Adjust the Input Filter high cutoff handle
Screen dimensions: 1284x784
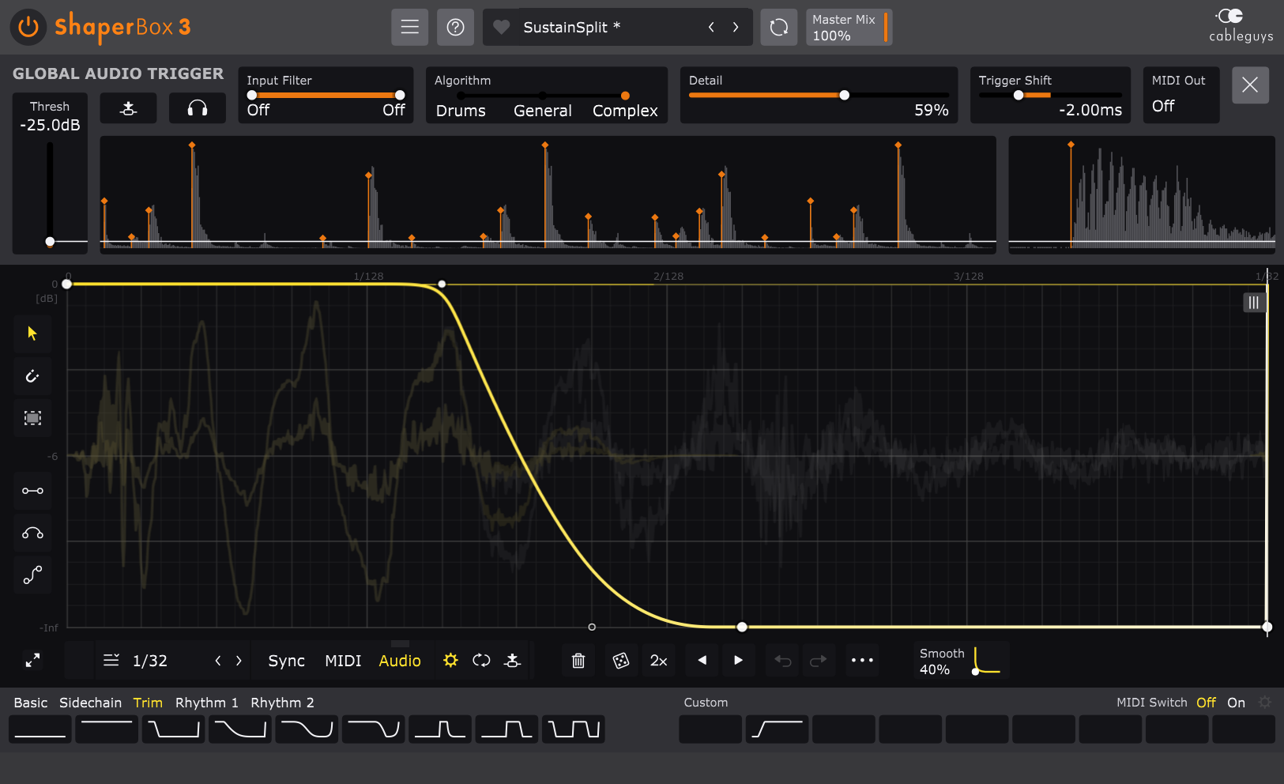[x=400, y=95]
